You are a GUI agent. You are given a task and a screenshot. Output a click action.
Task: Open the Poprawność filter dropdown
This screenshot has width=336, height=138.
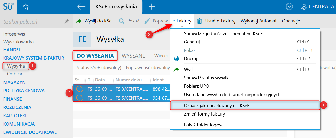click(x=148, y=68)
